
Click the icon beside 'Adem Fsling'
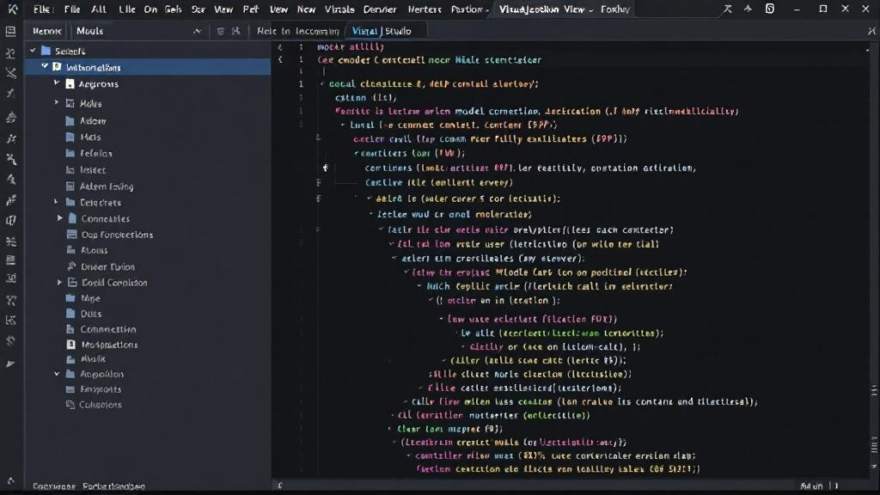click(70, 186)
